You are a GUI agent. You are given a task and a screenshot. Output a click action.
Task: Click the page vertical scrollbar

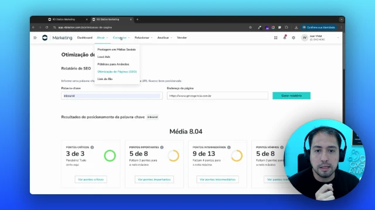(x=343, y=51)
